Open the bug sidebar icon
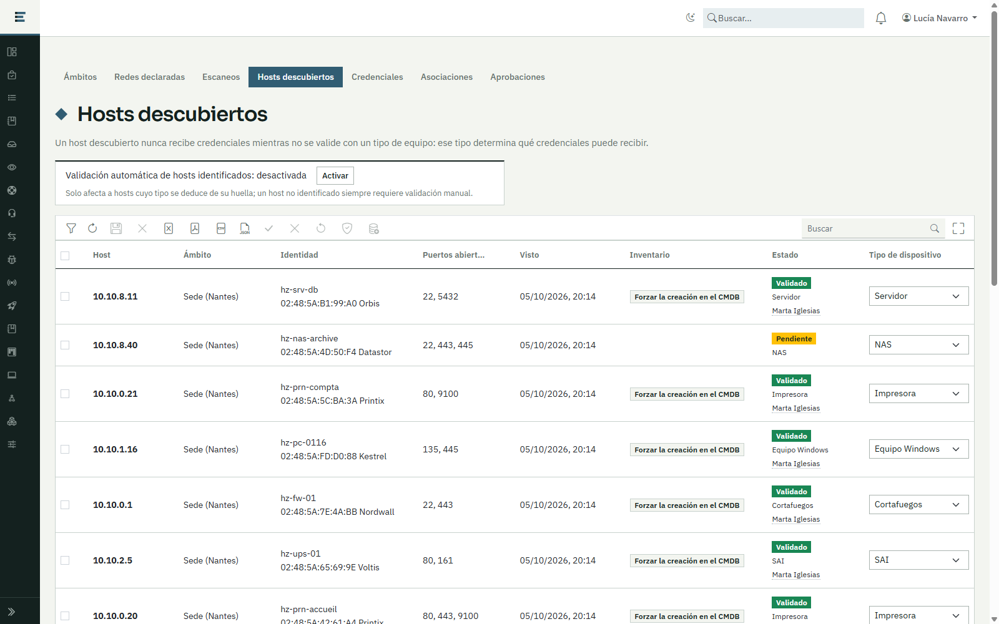This screenshot has width=999, height=624. tap(12, 260)
